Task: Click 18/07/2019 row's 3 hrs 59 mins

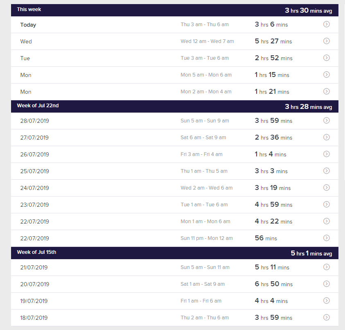Action: tap(273, 318)
